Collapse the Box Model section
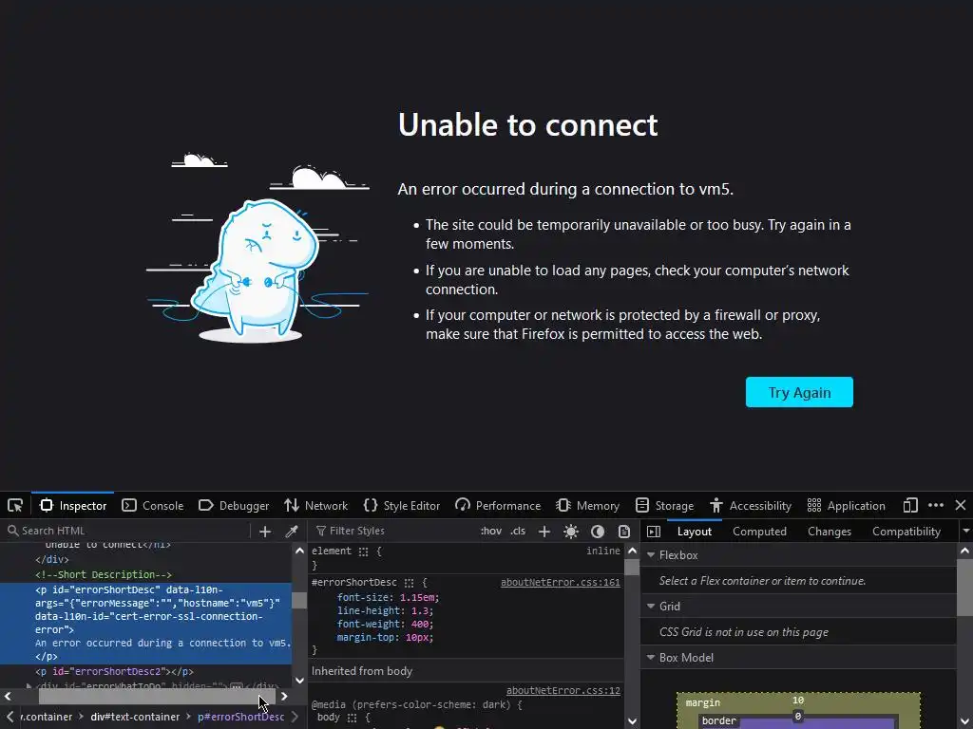973x729 pixels. [651, 658]
